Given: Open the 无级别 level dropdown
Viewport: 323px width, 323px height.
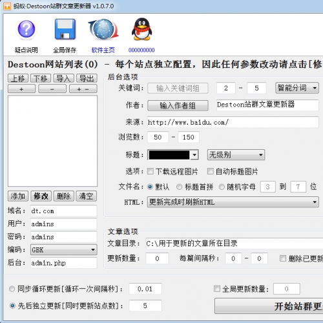Looking at the screenshot, I should (236, 154).
